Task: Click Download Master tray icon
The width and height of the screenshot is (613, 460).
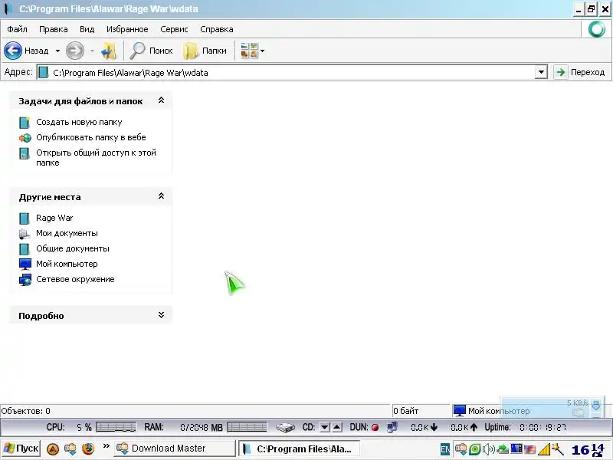Action: [461, 449]
